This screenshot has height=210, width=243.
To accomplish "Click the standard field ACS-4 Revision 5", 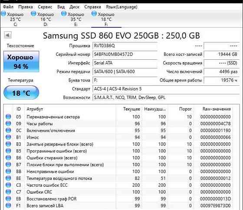I will [x=166, y=89].
